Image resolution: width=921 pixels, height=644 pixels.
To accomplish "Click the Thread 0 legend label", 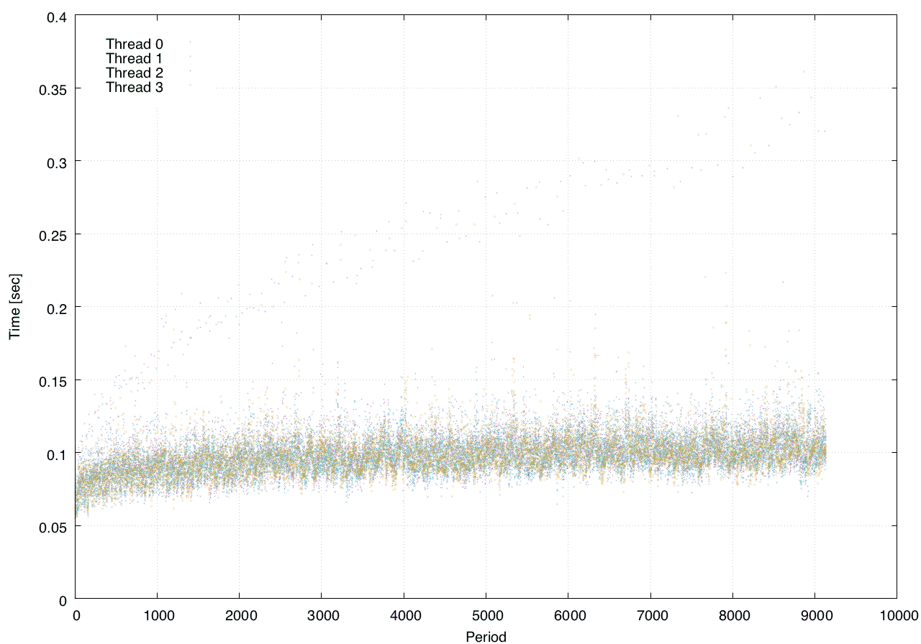I will (x=135, y=44).
